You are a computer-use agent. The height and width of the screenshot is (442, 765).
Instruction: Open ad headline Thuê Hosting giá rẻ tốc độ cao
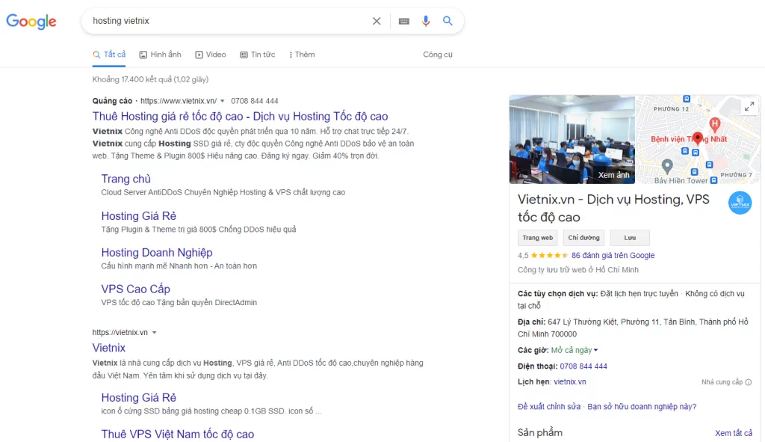coord(240,116)
